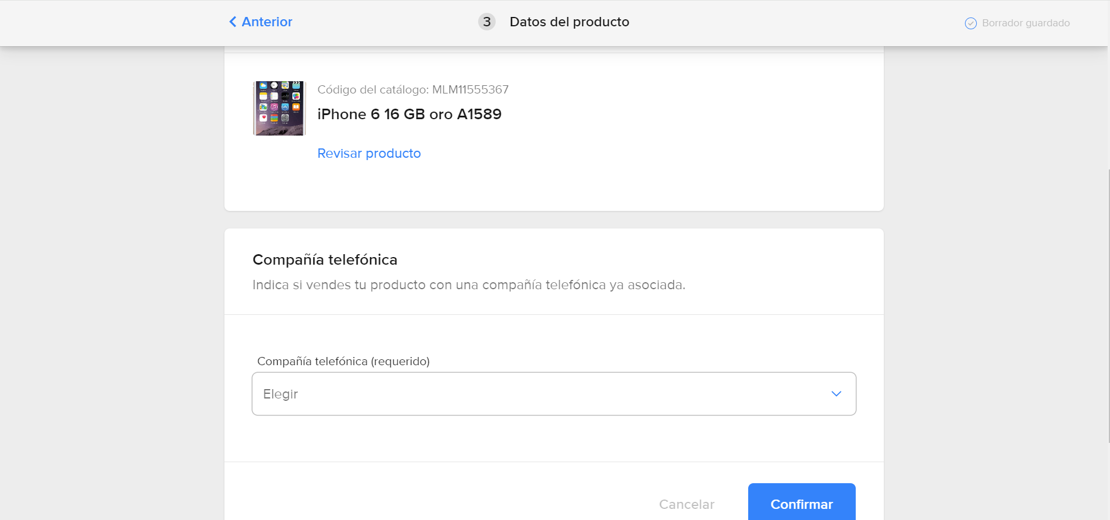Click the Compañía telefónica (requerido) field label
1110x520 pixels.
344,361
